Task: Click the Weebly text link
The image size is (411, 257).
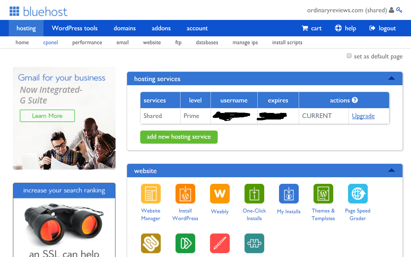Action: [220, 211]
